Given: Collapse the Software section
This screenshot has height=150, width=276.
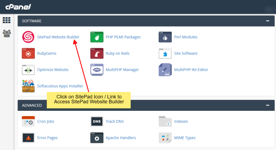Looking at the screenshot, I should [267, 21].
